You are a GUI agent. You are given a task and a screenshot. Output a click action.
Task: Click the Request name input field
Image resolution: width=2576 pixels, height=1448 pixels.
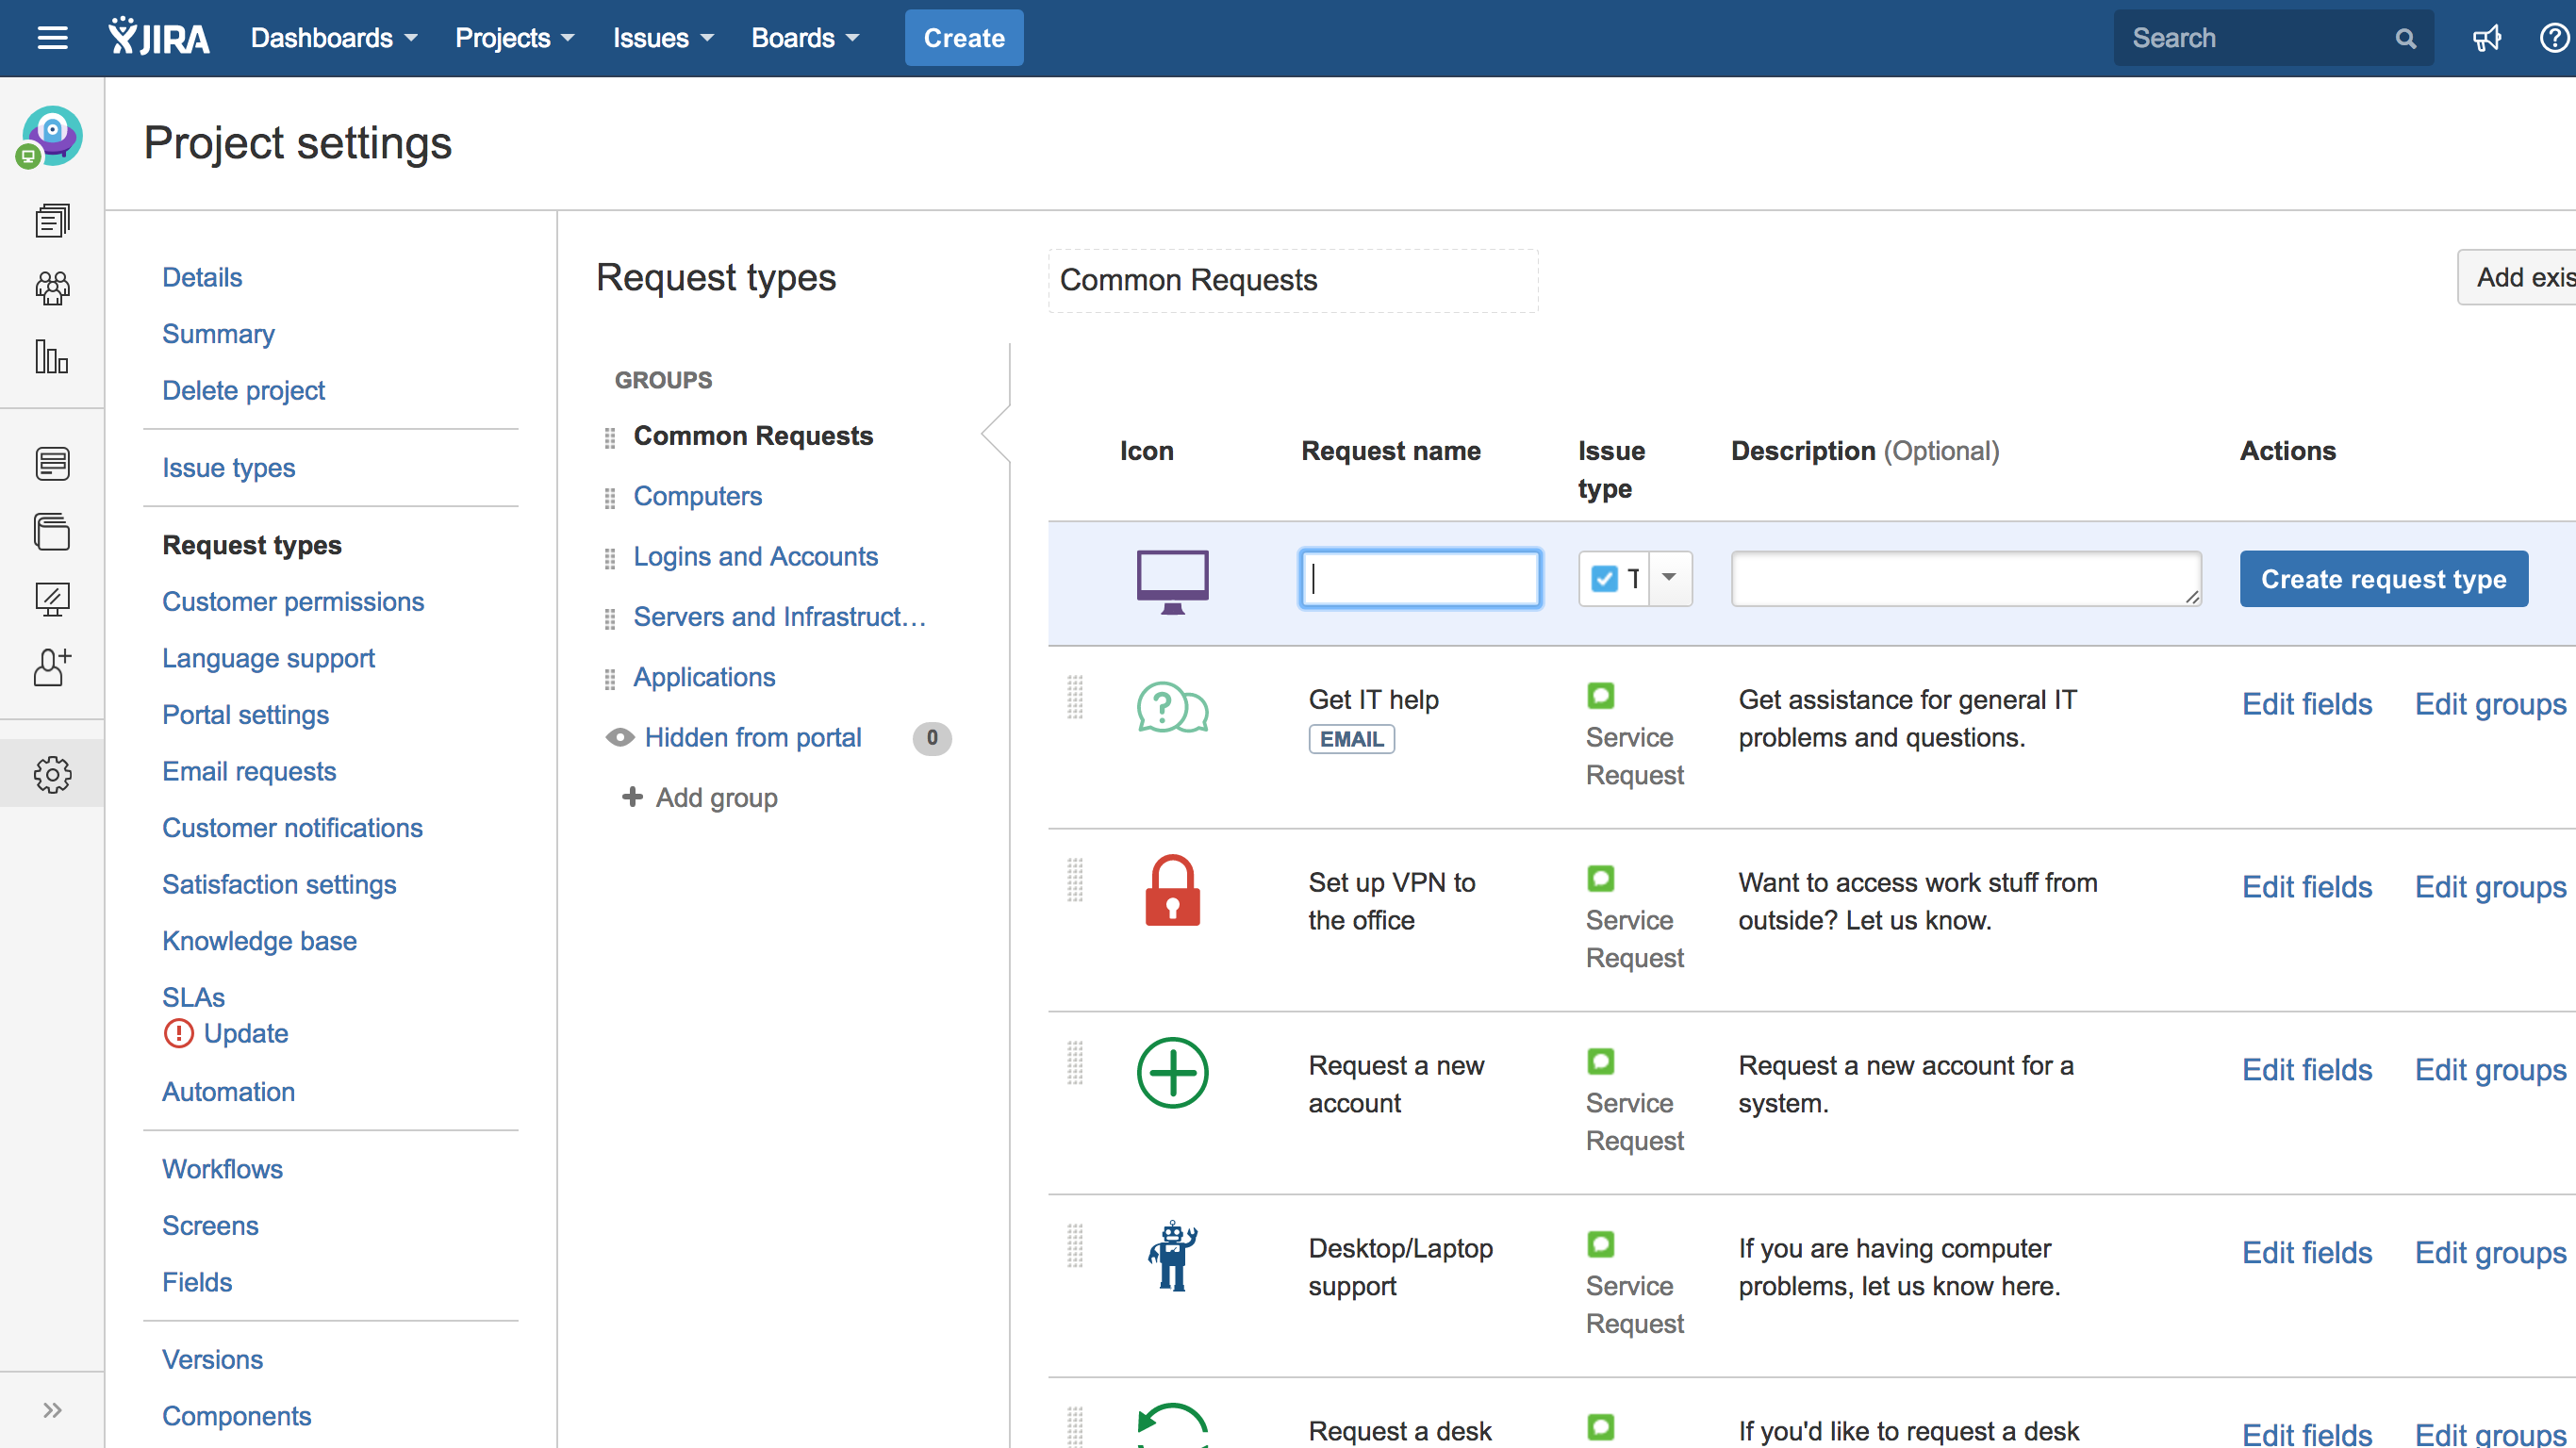(1420, 579)
